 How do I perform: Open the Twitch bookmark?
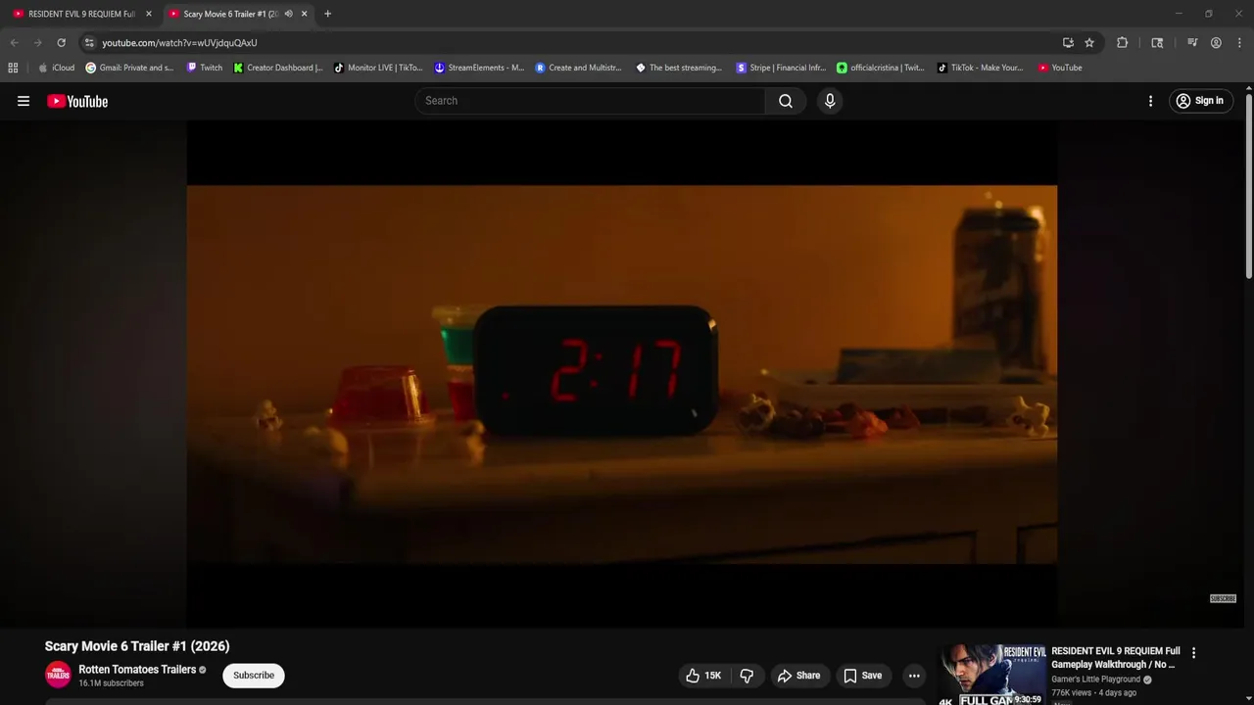point(205,68)
